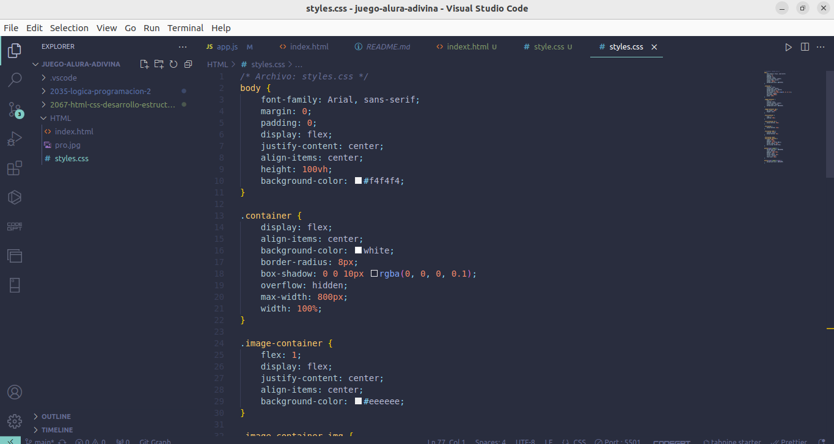Viewport: 834px width, 444px height.
Task: Open the Manage gear menu
Action: 14,421
